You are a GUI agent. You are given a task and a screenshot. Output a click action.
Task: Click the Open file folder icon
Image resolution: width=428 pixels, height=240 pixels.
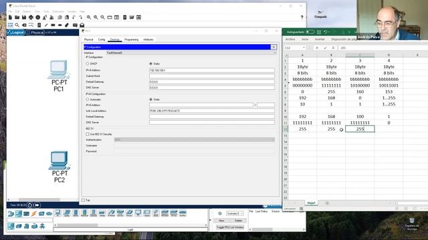tap(17, 17)
